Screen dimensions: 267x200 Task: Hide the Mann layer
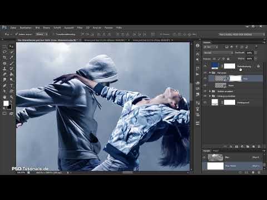(205, 86)
